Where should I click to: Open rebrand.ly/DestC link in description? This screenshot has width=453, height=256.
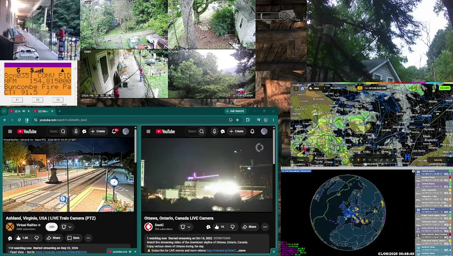coord(221,251)
